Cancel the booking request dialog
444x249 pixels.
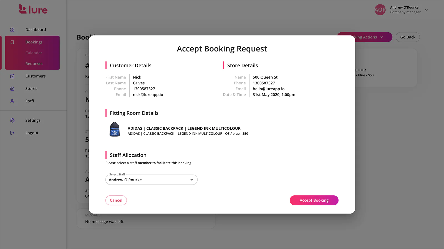tap(116, 200)
